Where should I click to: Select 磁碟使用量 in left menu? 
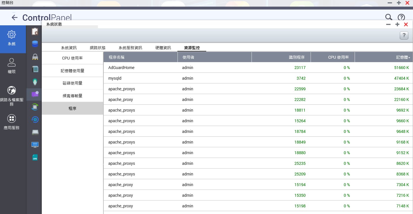click(72, 83)
